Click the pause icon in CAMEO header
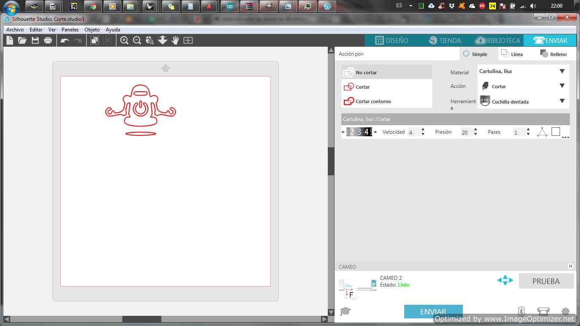The image size is (580, 326). pyautogui.click(x=571, y=266)
